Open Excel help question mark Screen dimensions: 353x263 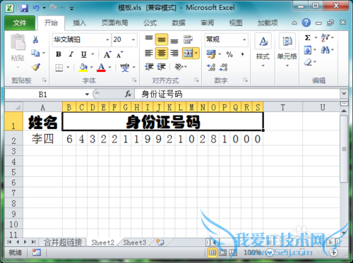pyautogui.click(x=306, y=23)
